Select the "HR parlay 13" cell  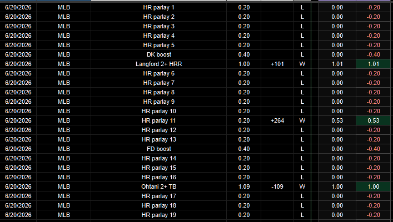(158, 139)
